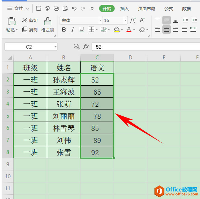This screenshot has width=200, height=199.
Task: Open Print Preview icon
Action: click(65, 8)
